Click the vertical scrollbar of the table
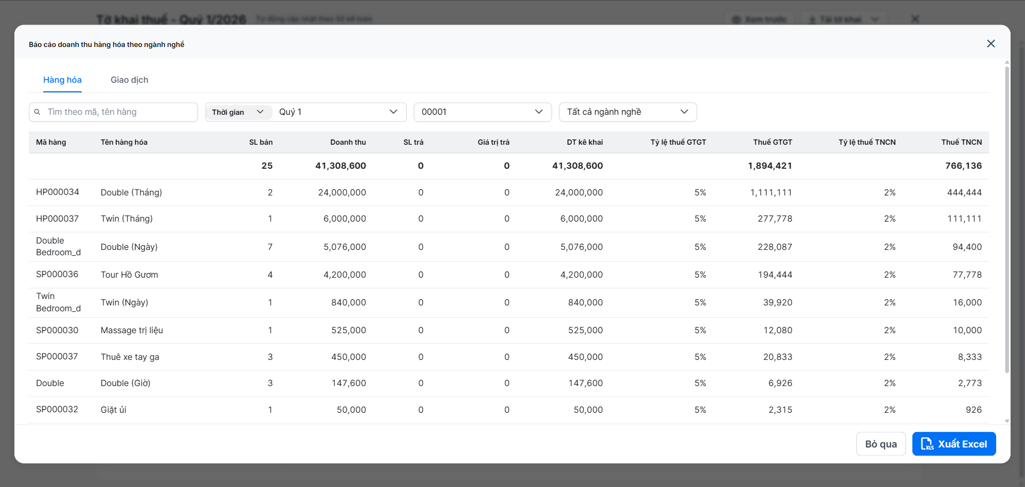Screen dimensions: 1025x487 [x=1007, y=214]
